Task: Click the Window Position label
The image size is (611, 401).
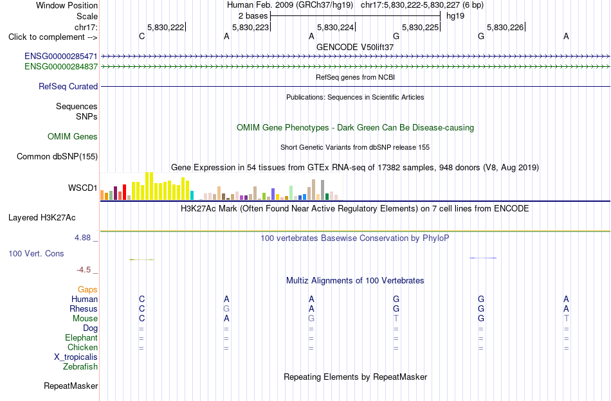Action: coord(67,5)
